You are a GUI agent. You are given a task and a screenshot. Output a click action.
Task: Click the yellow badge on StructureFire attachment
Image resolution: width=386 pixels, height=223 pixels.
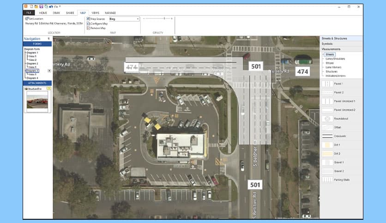49,88
